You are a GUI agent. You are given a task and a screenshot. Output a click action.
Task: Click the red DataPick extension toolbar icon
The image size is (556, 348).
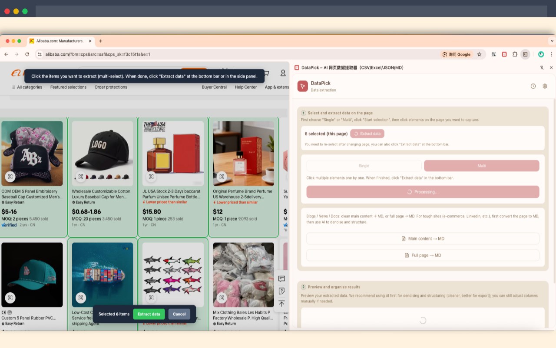[504, 54]
